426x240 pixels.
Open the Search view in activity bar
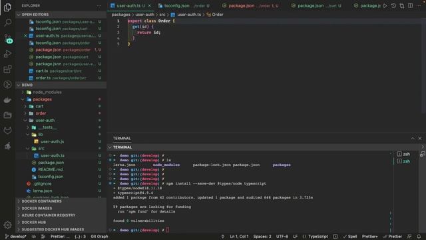pyautogui.click(x=7, y=22)
